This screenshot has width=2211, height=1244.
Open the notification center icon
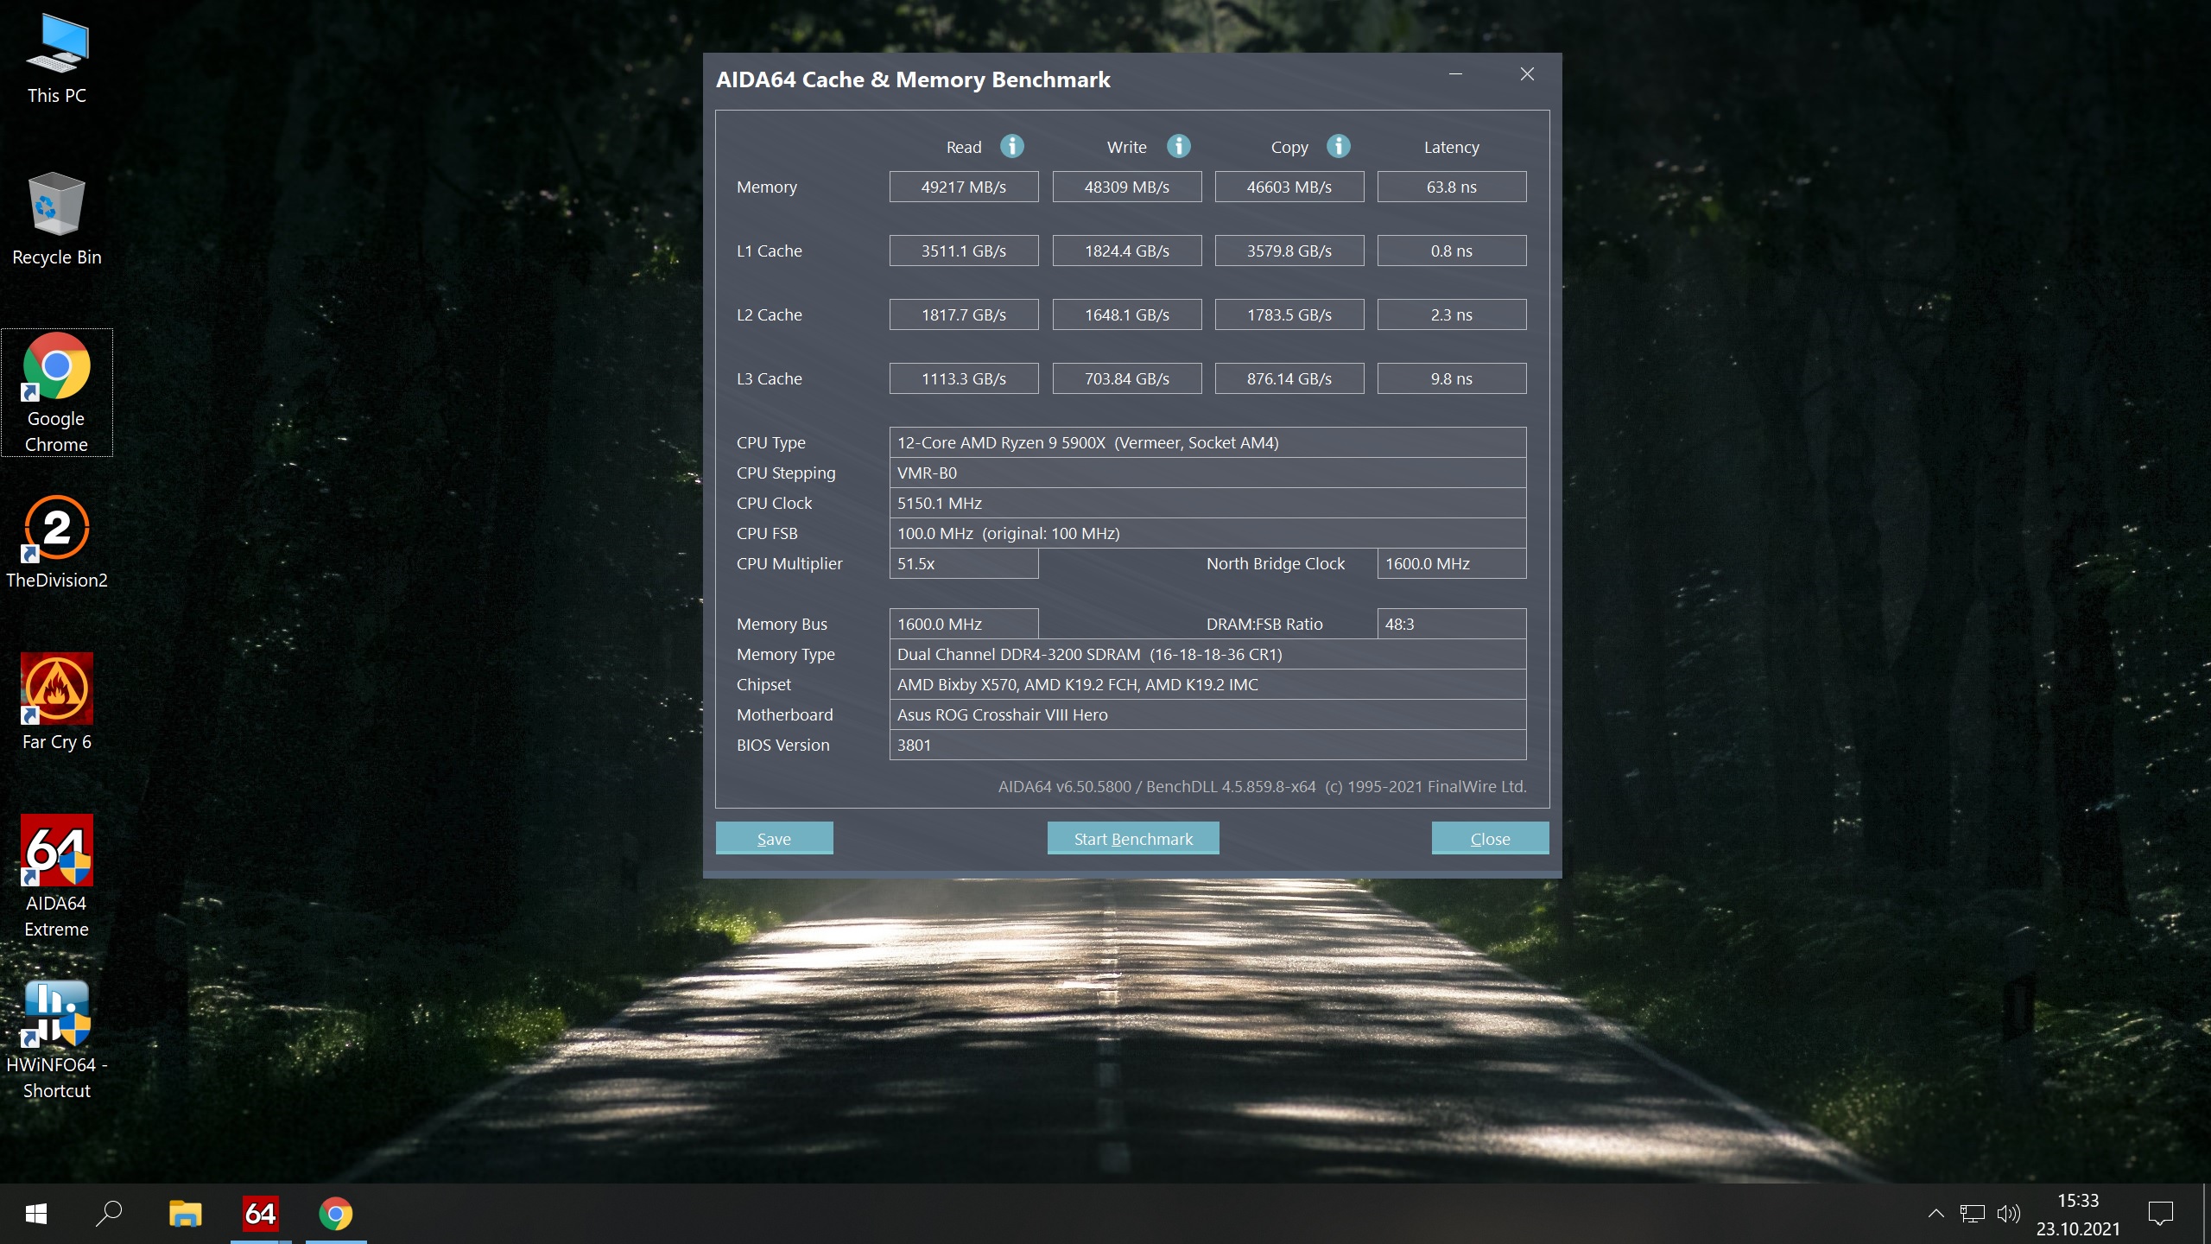(x=2161, y=1214)
